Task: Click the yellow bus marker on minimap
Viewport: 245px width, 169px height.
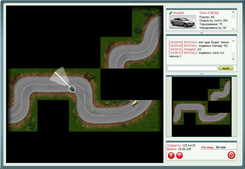Action: click(x=220, y=114)
